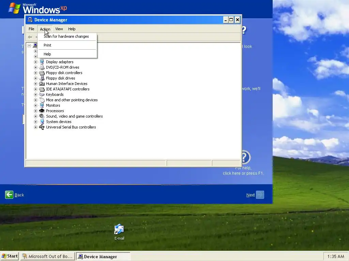Open the File menu
349x261 pixels.
pos(31,29)
